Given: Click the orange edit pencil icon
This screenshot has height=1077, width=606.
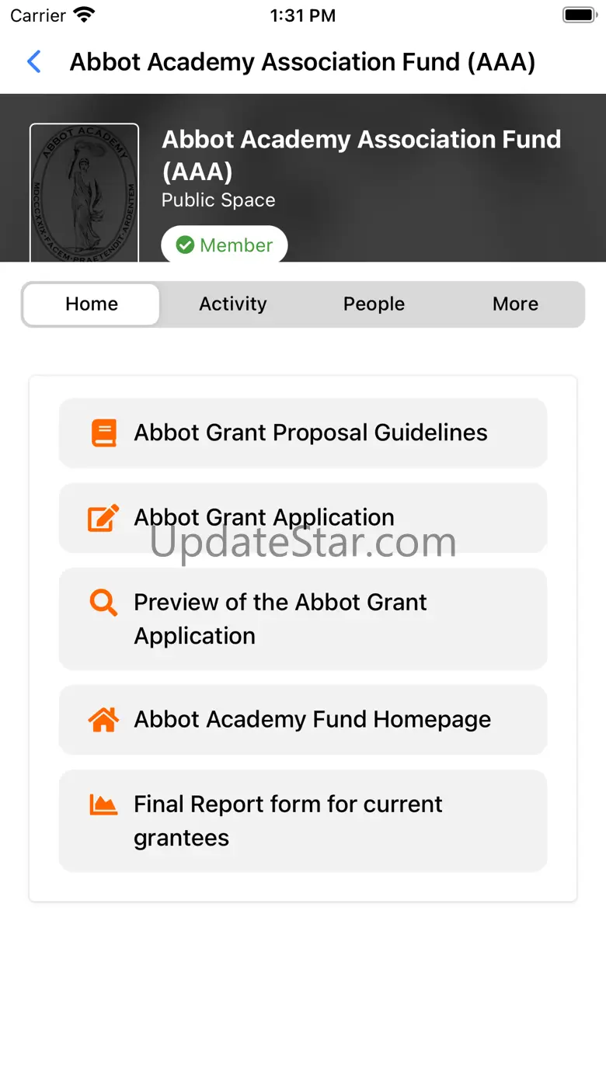Looking at the screenshot, I should [x=103, y=518].
